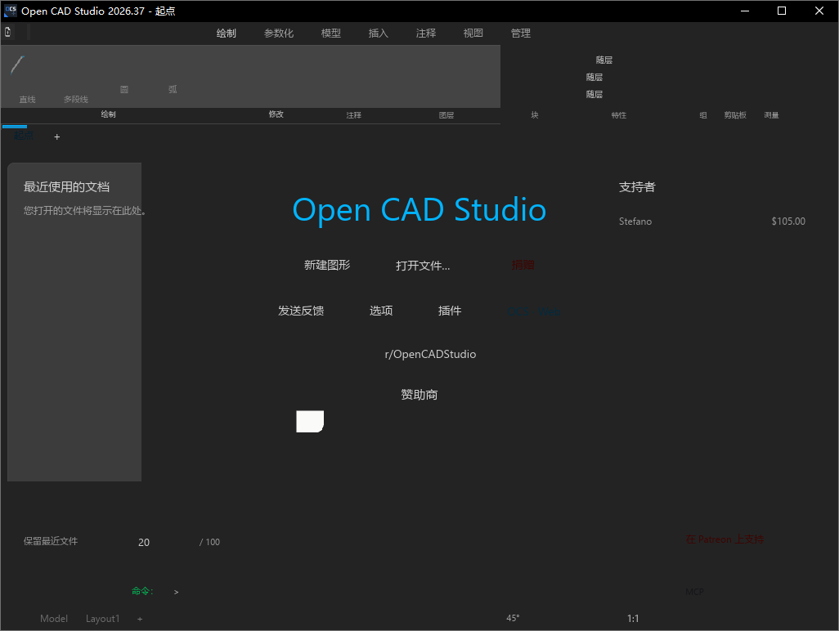Click the 赞助商 sponsors heading
The height and width of the screenshot is (631, 839).
(x=419, y=395)
